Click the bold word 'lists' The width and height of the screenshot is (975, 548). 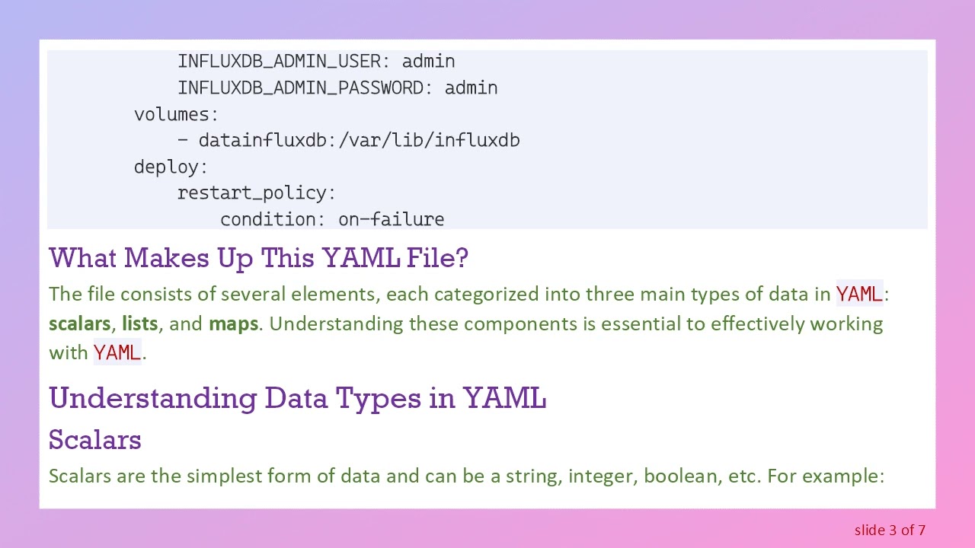(x=139, y=323)
